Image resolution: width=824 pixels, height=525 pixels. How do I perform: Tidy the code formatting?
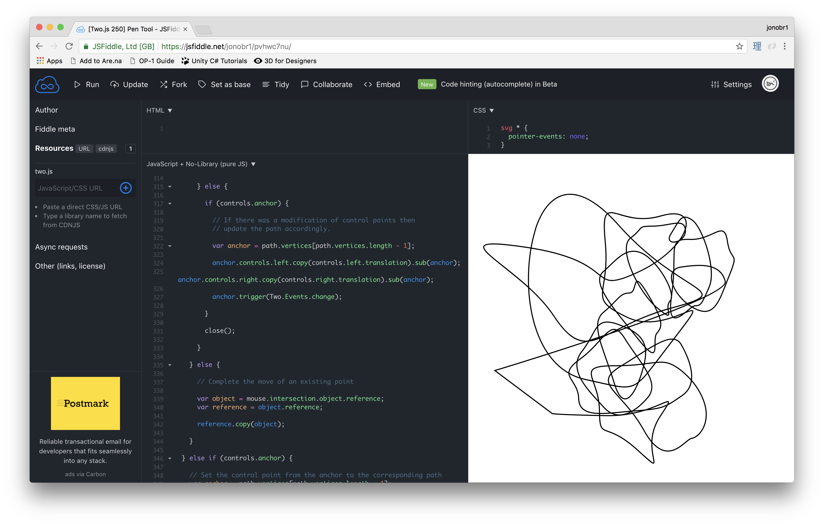click(x=276, y=84)
